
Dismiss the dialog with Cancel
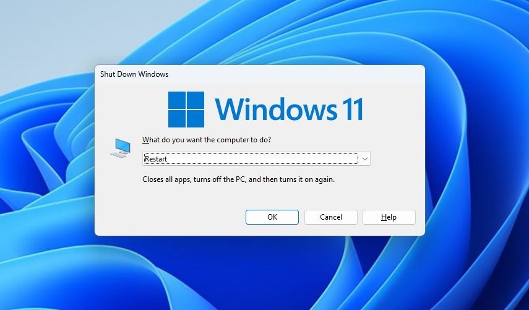pyautogui.click(x=331, y=217)
